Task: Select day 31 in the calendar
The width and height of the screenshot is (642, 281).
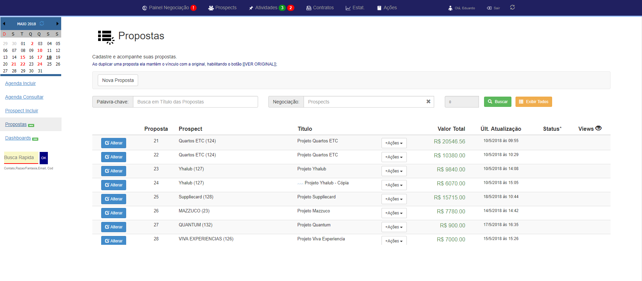Action: pyautogui.click(x=40, y=71)
